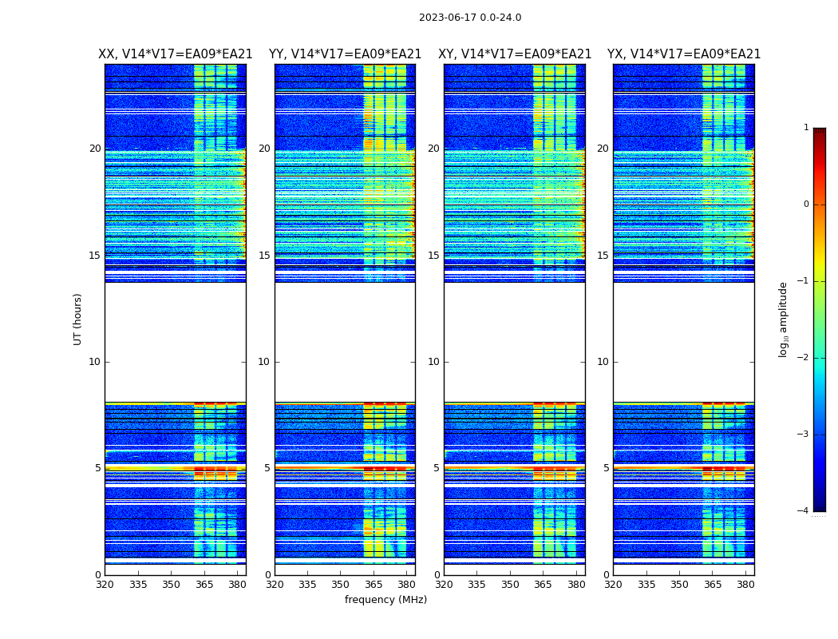Screen dimensions: 838x639
Task: Click the white data gap in XX panel
Action: pyautogui.click(x=175, y=342)
